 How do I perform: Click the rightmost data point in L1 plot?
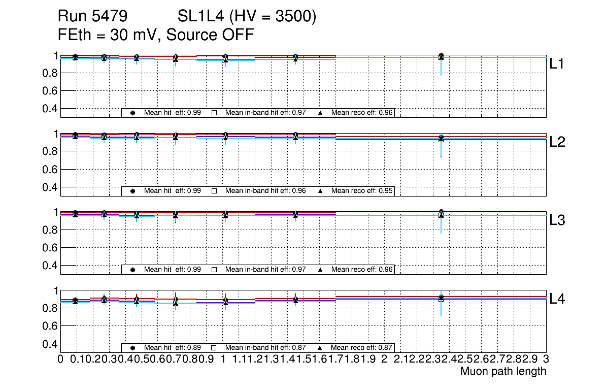[441, 56]
